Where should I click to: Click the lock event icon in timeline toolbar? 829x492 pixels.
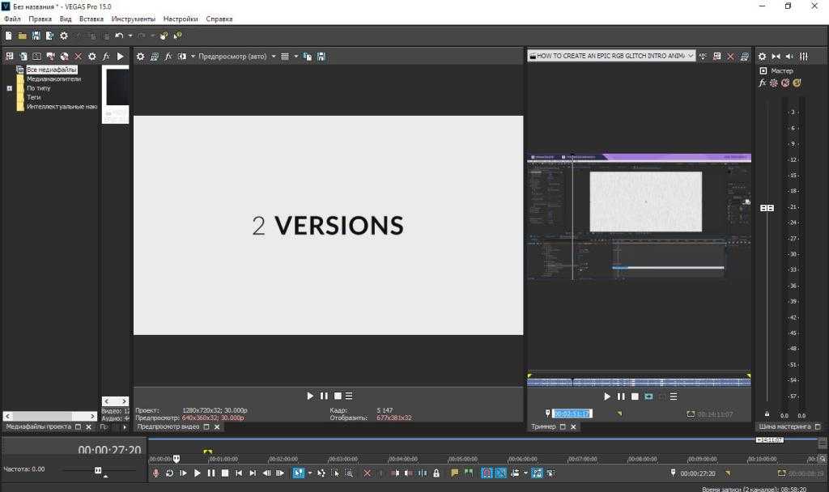[x=436, y=473]
